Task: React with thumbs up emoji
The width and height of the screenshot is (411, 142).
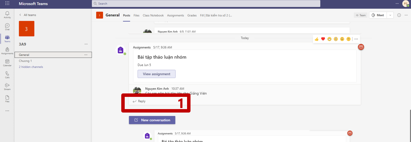Action: coord(317,39)
